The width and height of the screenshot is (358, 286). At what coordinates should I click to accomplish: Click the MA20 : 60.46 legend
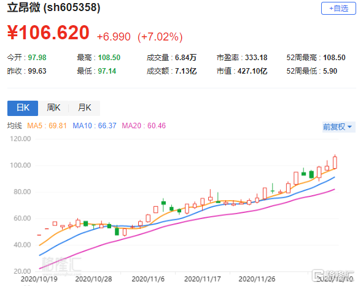click(x=144, y=126)
